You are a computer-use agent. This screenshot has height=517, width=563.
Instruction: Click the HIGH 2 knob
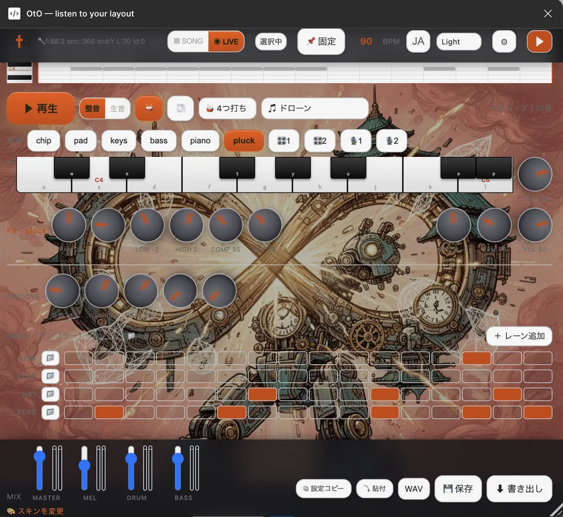click(186, 225)
